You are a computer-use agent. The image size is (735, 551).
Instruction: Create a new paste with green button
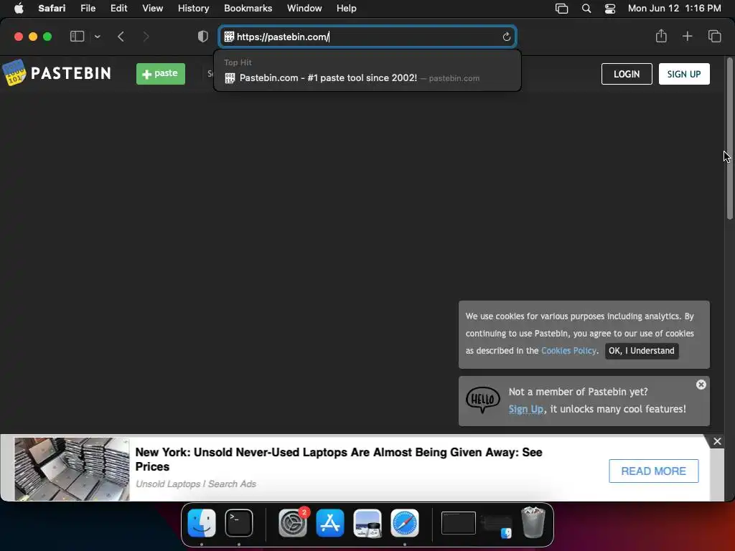coord(160,74)
